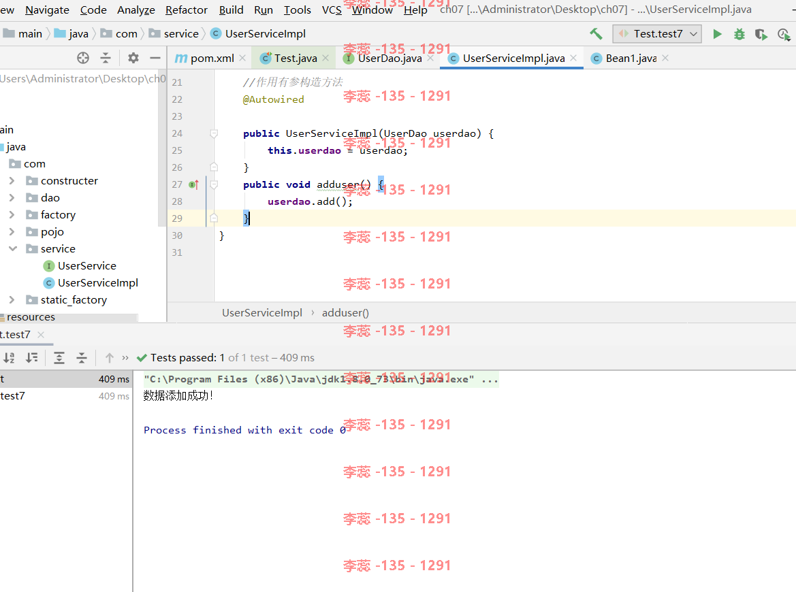The image size is (796, 592).
Task: Click the 'Process finished with exit code 0' text
Action: [244, 430]
